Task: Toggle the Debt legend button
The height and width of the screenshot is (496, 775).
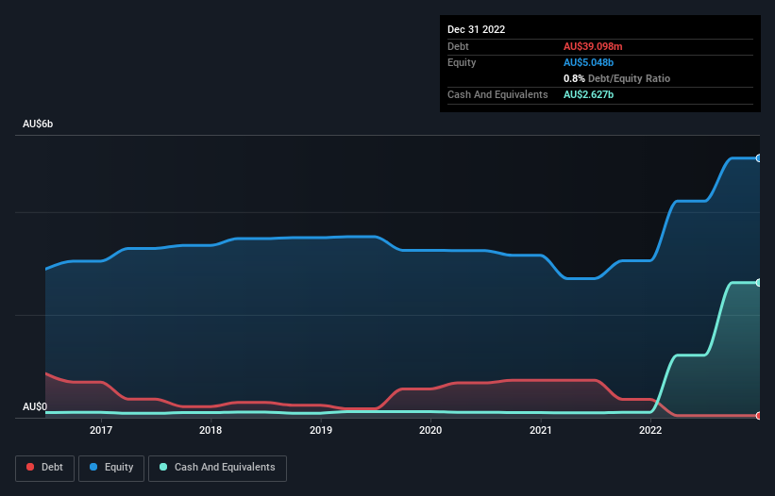Action: click(45, 468)
